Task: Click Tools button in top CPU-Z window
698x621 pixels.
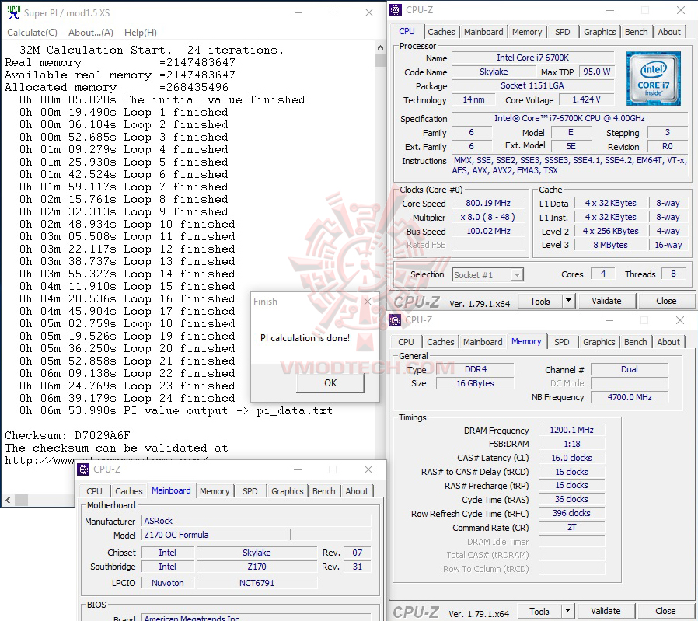Action: coord(540,302)
